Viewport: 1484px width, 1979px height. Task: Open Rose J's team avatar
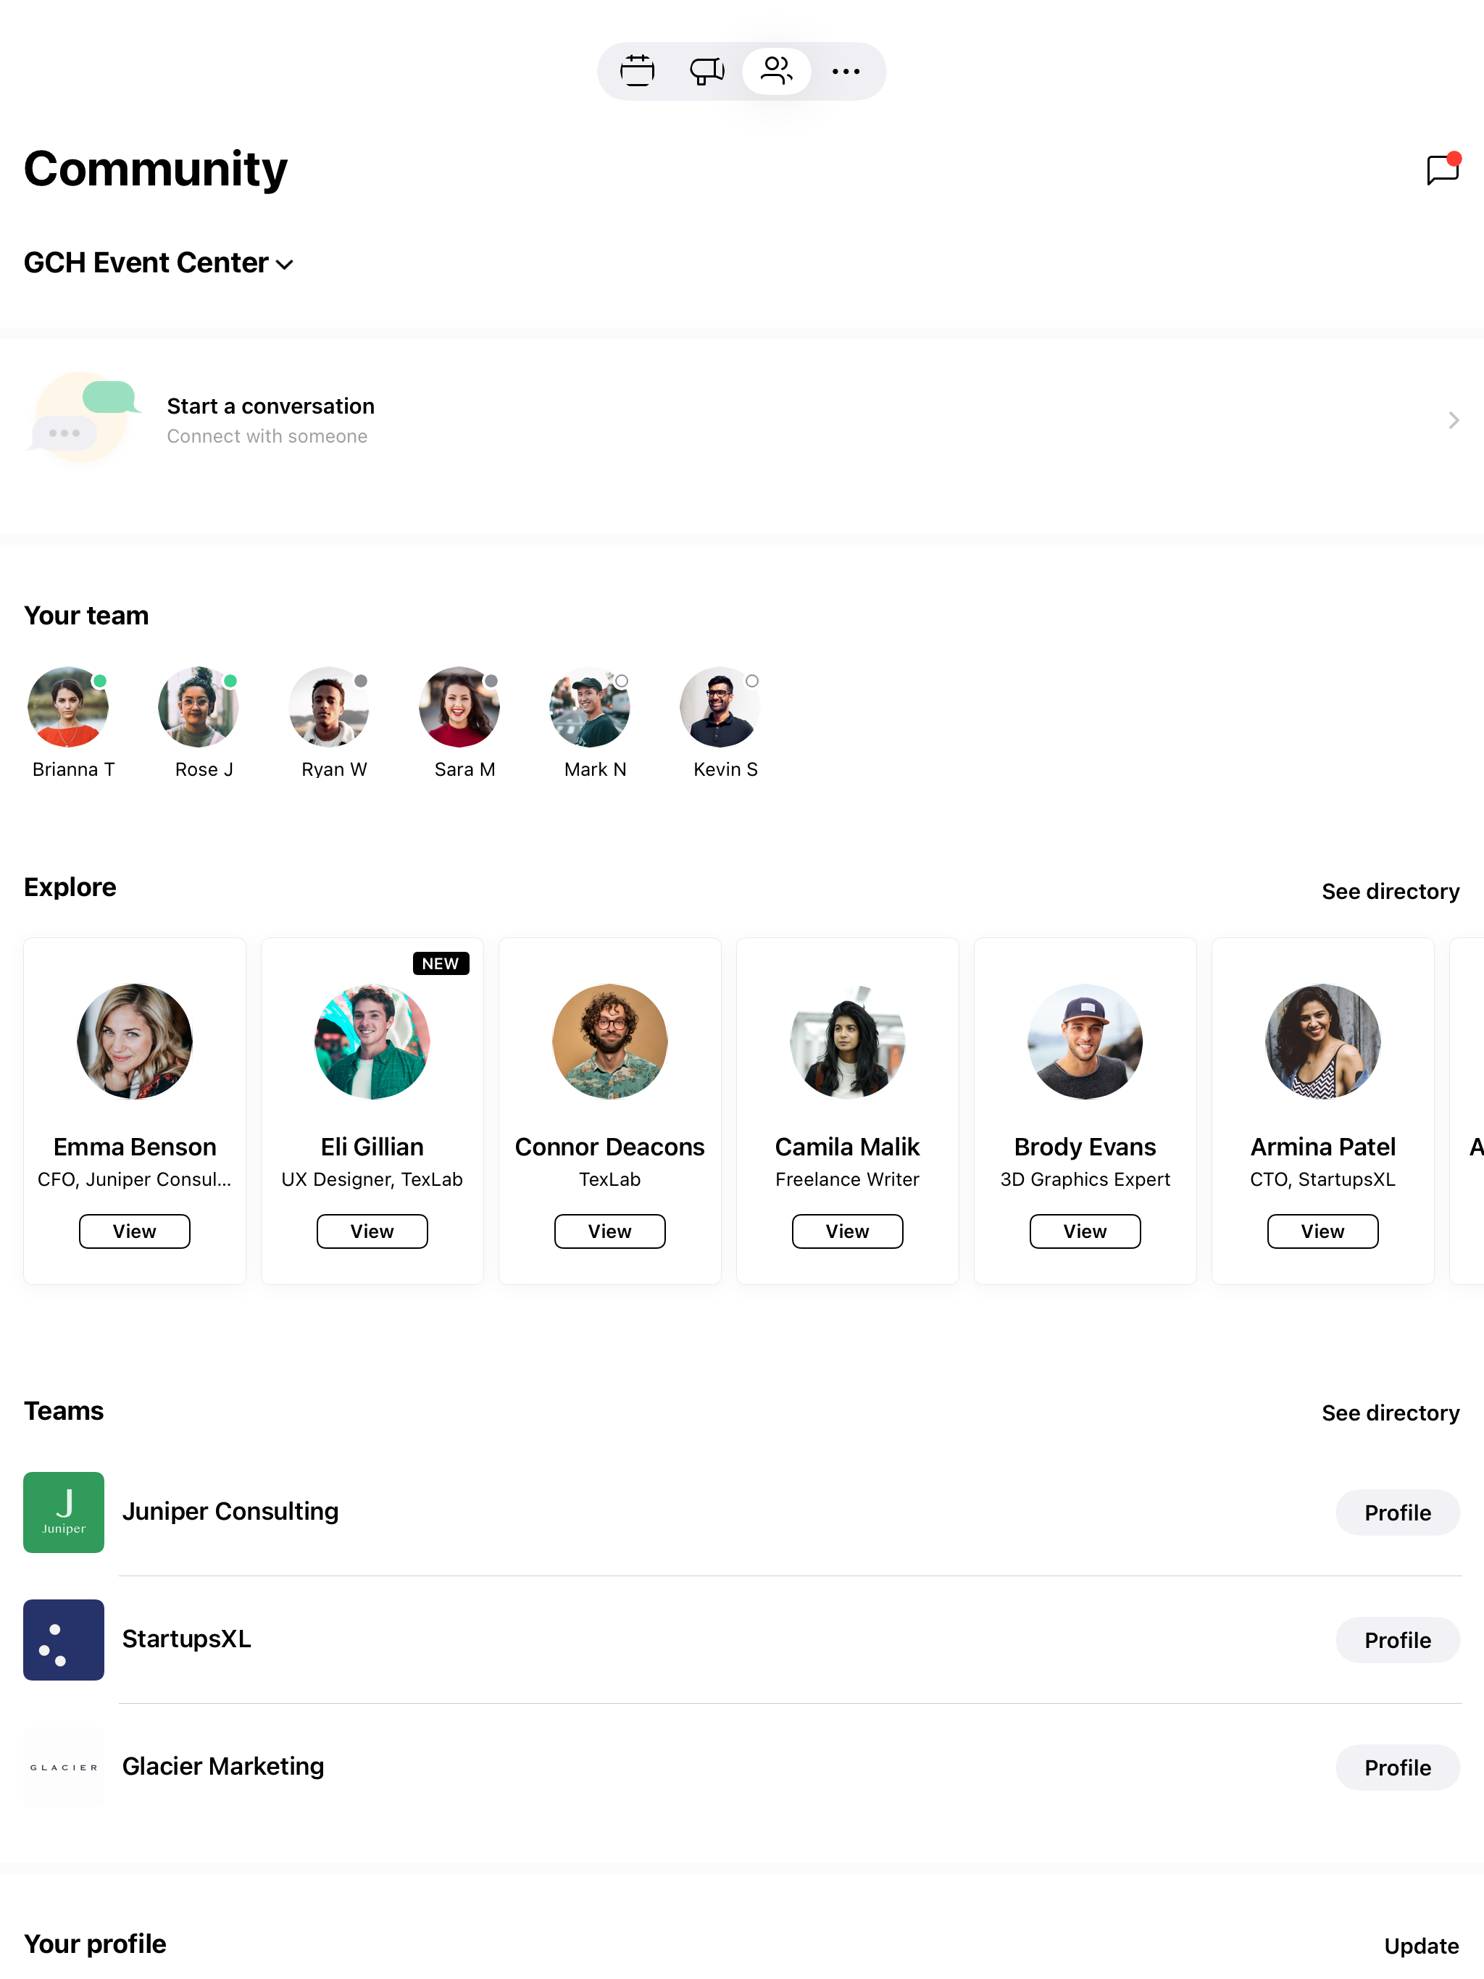pos(199,707)
